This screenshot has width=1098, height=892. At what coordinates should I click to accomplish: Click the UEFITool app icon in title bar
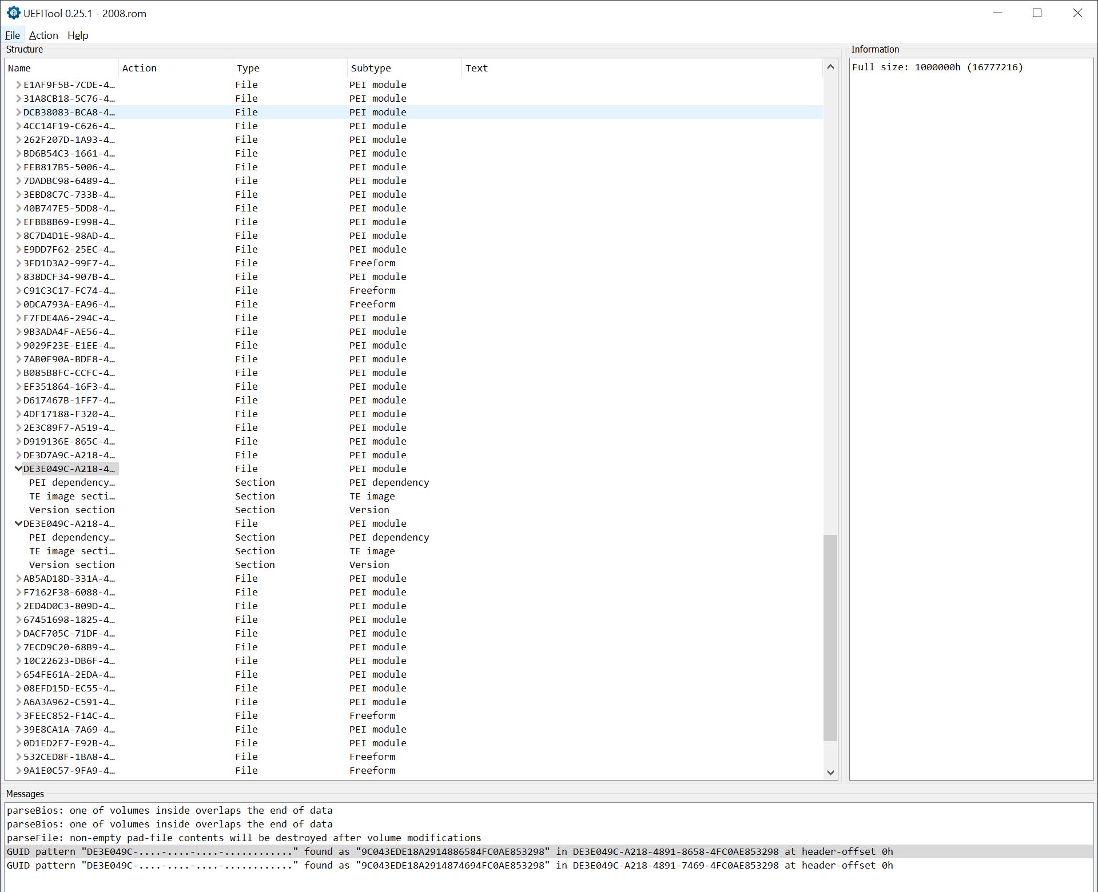point(13,13)
